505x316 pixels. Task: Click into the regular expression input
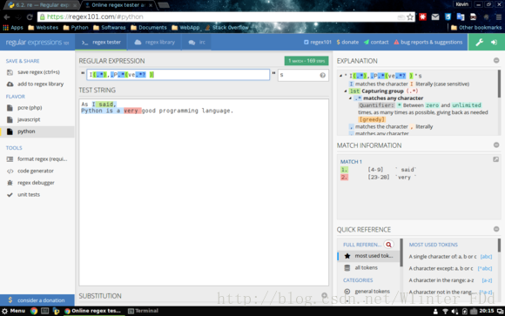coord(178,75)
